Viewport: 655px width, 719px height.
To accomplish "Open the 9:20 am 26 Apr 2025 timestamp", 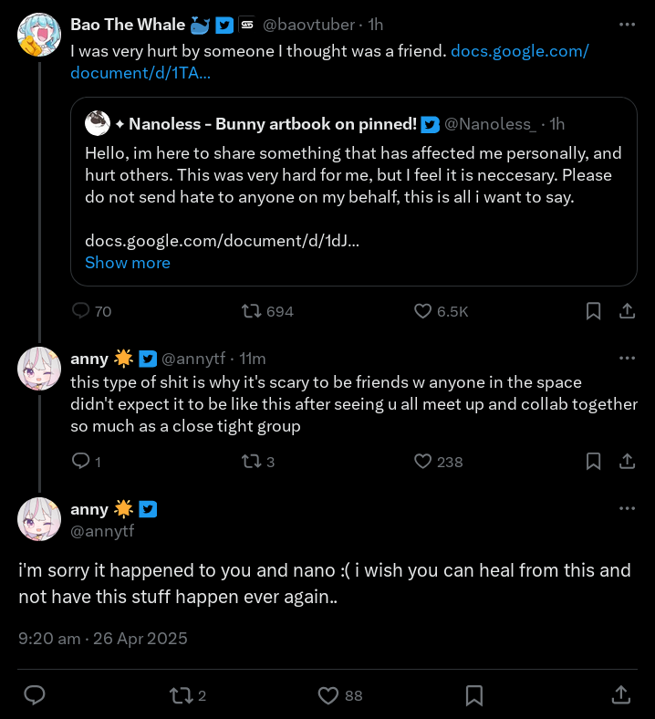I will (103, 639).
